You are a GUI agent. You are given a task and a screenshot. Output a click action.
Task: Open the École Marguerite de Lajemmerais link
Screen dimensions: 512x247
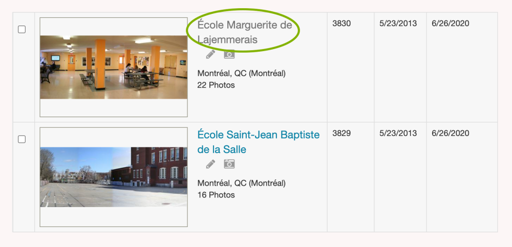[244, 32]
